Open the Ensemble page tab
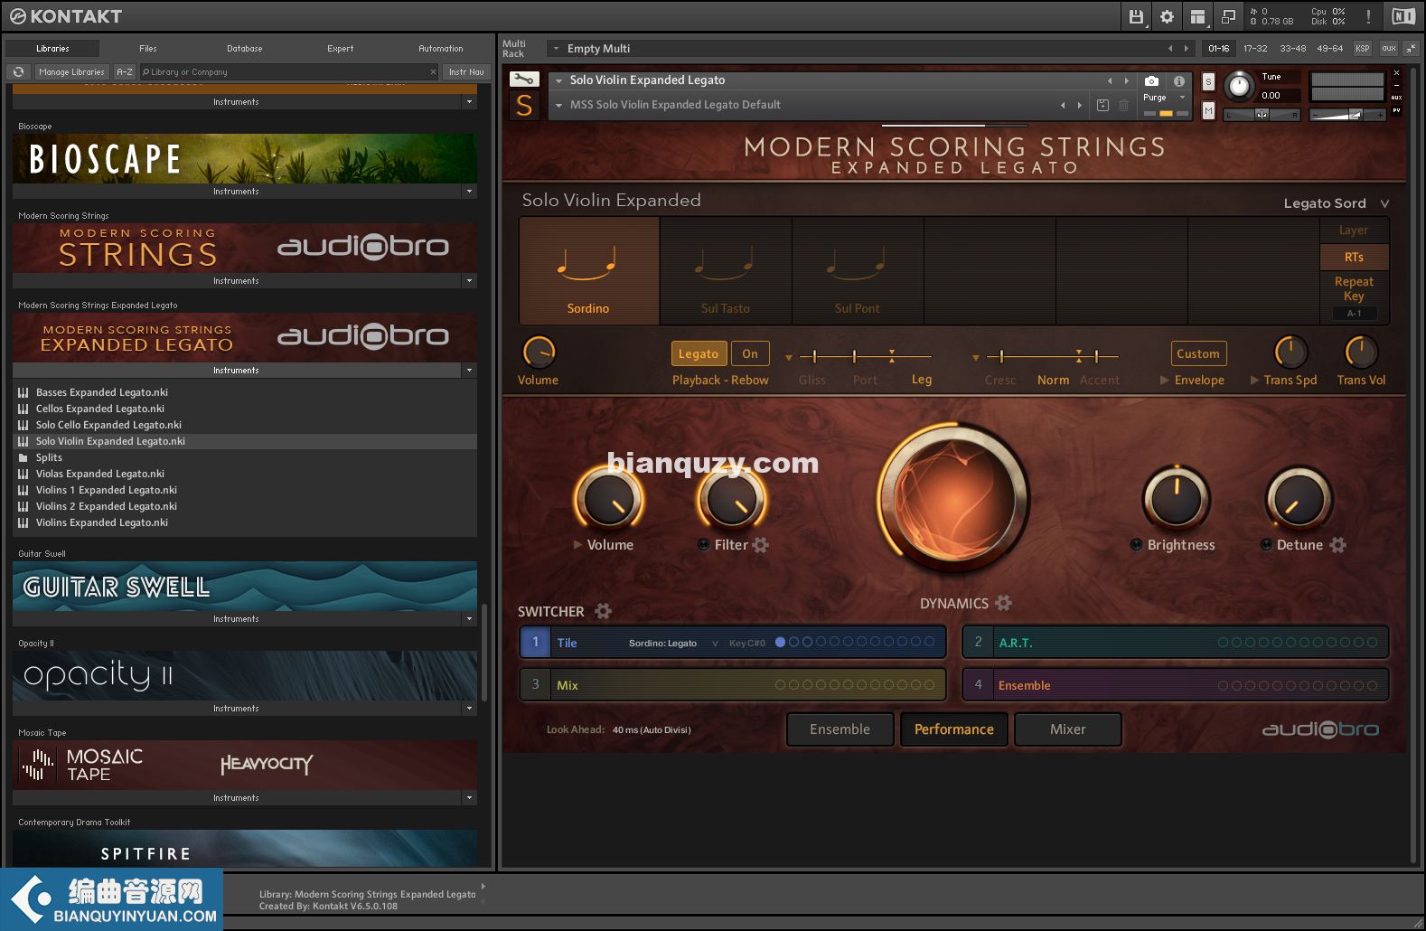The height and width of the screenshot is (931, 1426). (840, 729)
